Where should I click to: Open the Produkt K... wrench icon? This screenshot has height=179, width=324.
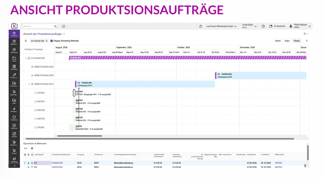click(x=14, y=76)
